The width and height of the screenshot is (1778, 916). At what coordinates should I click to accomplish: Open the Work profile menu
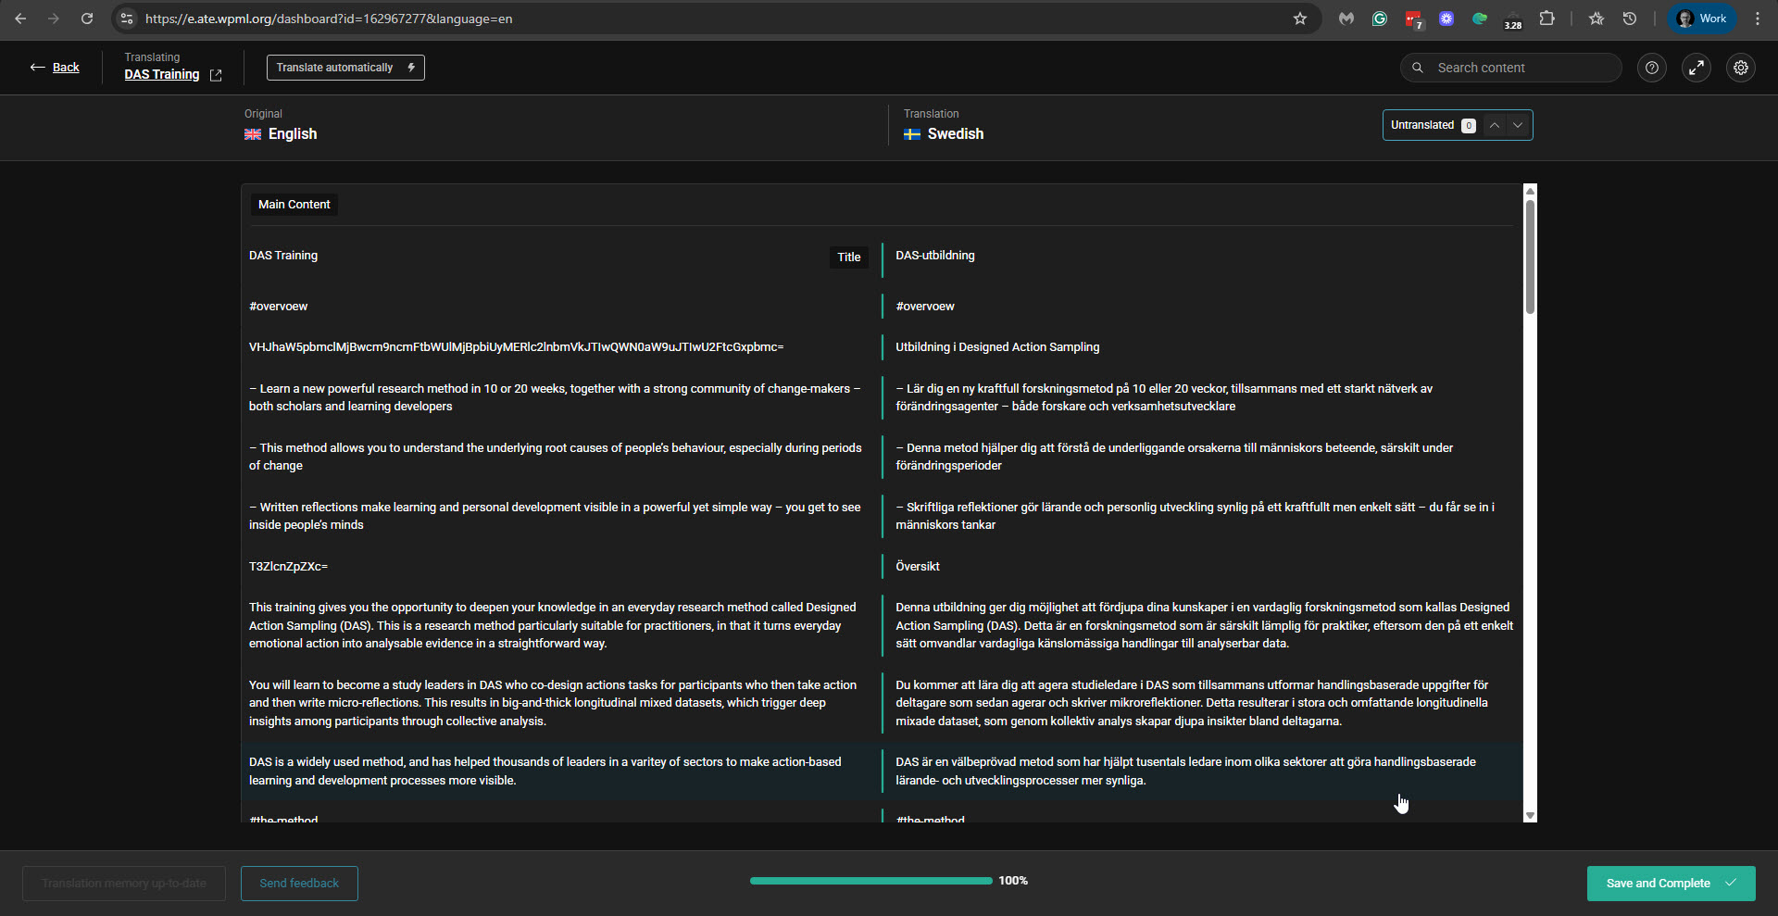[1702, 19]
